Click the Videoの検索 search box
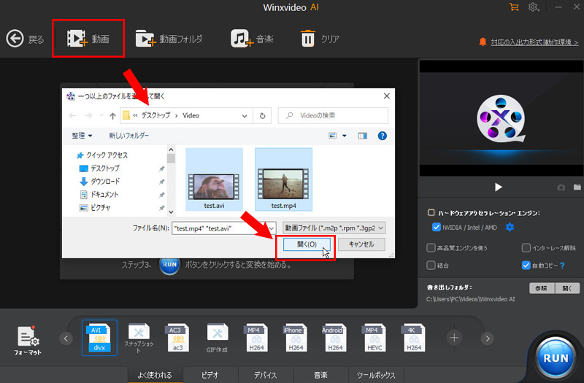584x383 pixels. click(x=333, y=115)
